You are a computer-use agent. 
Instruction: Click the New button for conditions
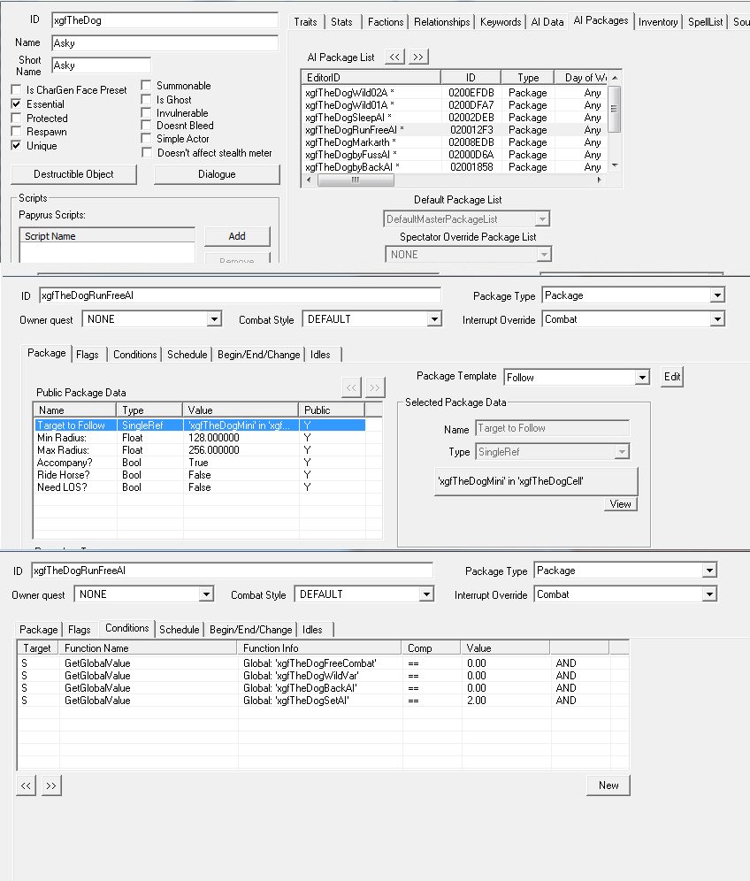coord(608,785)
